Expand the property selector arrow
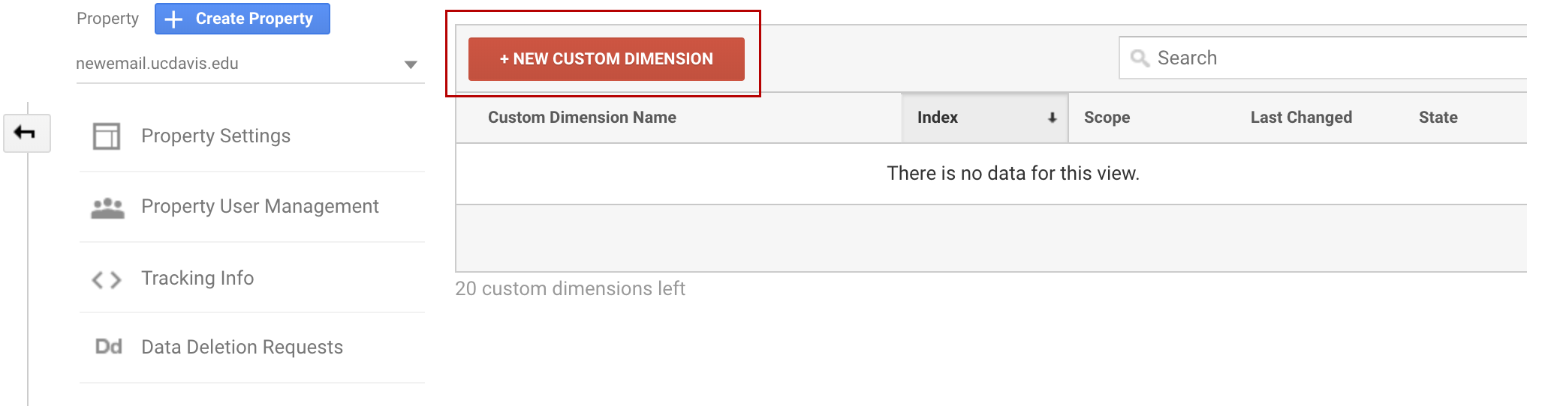The width and height of the screenshot is (1545, 406). 411,64
